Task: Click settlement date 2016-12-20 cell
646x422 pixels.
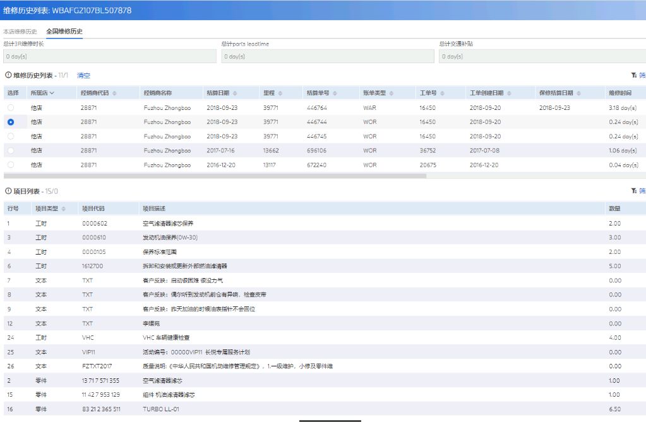Action: [221, 165]
